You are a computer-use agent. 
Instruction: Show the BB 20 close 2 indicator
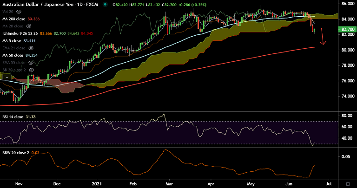coord(31,70)
